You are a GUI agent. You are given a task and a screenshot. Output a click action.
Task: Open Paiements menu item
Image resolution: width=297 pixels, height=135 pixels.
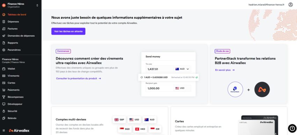13,90
